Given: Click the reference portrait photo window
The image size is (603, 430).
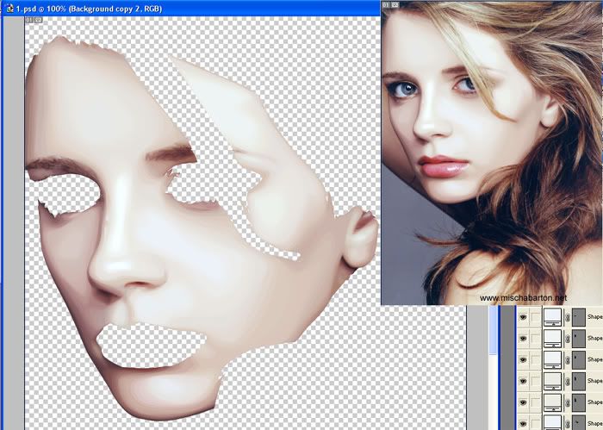Looking at the screenshot, I should coord(492,153).
